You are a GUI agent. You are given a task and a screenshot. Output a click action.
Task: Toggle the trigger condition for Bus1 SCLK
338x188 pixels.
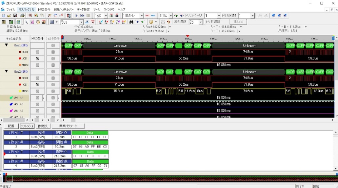(37, 52)
